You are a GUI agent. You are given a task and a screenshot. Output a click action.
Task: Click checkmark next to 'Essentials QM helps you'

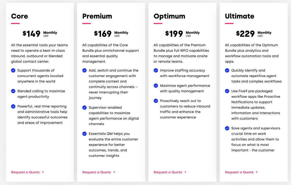(x=84, y=134)
